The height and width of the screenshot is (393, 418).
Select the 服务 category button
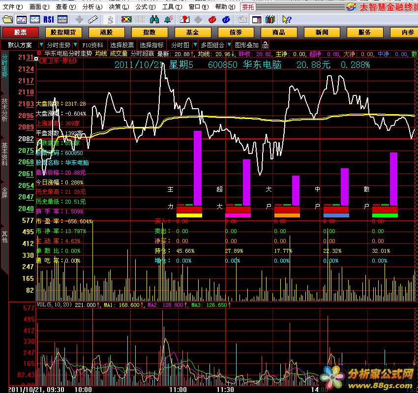(x=365, y=32)
